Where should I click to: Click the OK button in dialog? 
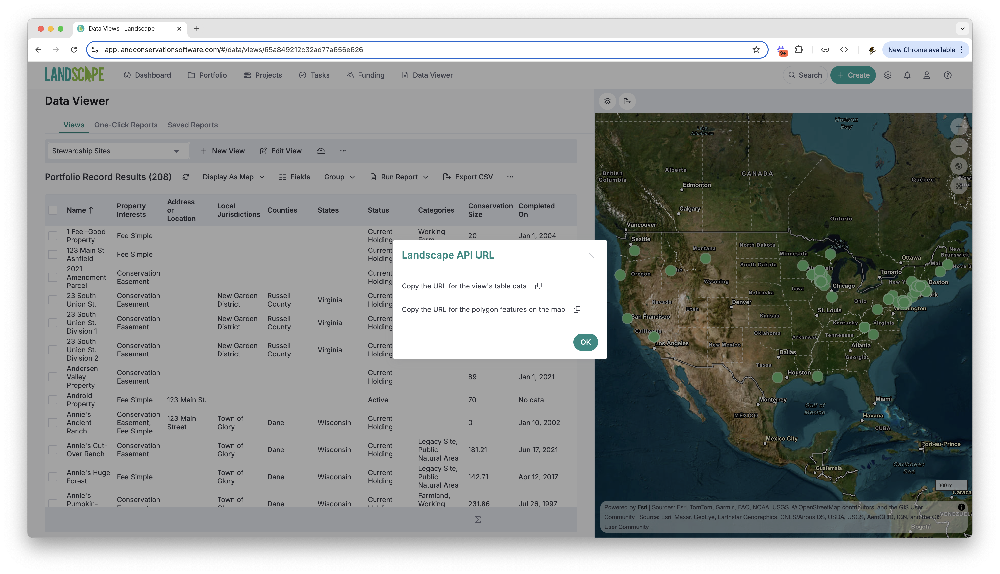click(x=585, y=342)
